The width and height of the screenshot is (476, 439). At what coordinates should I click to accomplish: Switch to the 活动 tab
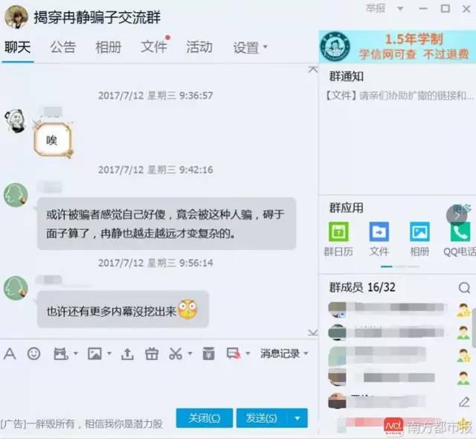tap(199, 47)
